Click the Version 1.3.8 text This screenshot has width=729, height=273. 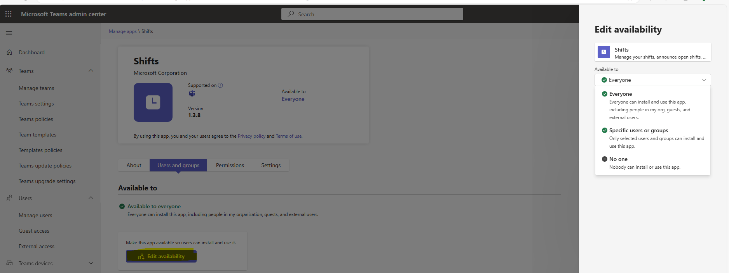click(195, 112)
